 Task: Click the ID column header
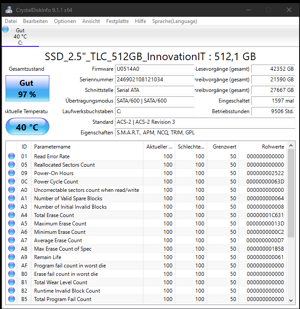[x=24, y=147]
